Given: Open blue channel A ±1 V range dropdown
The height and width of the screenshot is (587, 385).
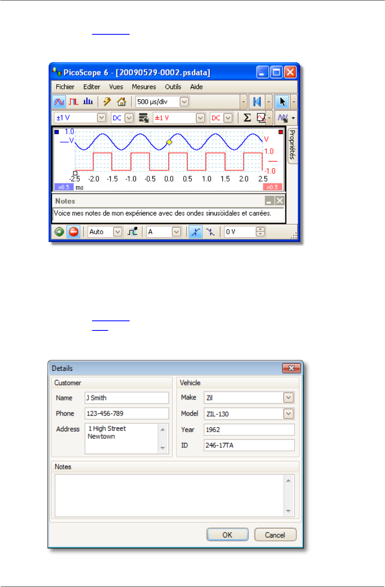Looking at the screenshot, I should click(102, 118).
